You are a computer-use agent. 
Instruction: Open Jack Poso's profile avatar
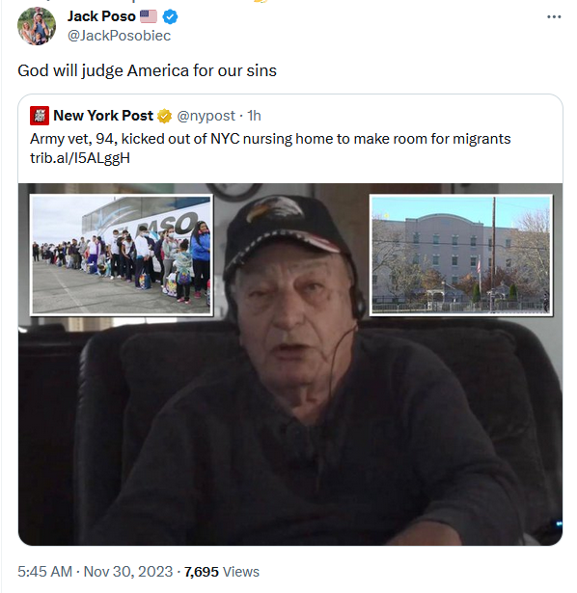(x=37, y=26)
